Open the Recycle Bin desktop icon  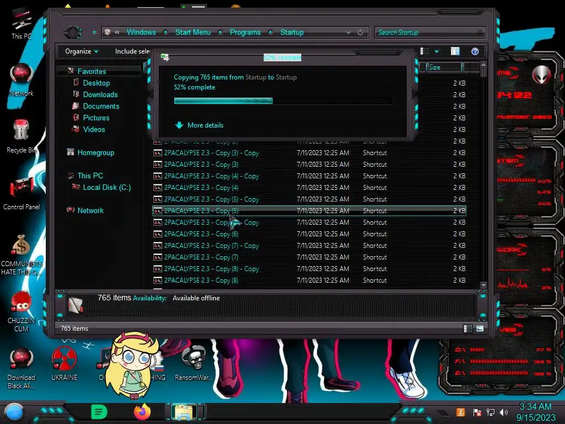pos(22,136)
